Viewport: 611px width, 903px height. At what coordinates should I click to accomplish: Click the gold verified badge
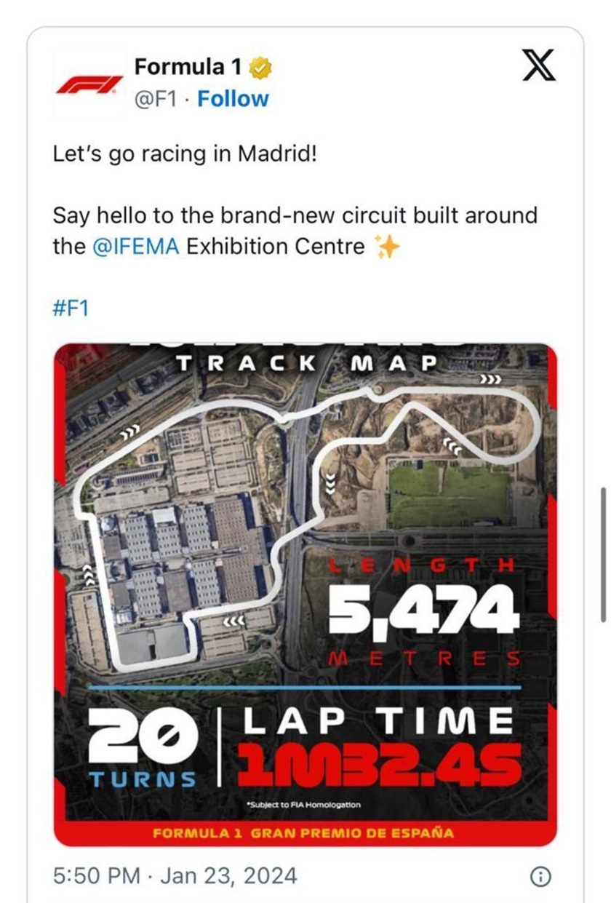[261, 68]
